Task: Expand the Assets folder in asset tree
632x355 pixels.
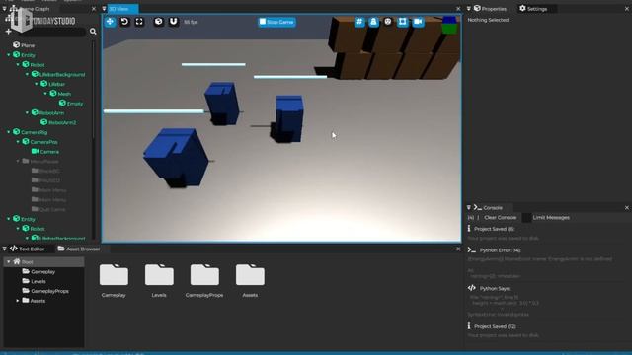Action: click(x=18, y=301)
